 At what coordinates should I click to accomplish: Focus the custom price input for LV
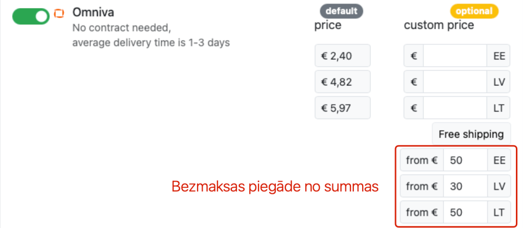[455, 82]
